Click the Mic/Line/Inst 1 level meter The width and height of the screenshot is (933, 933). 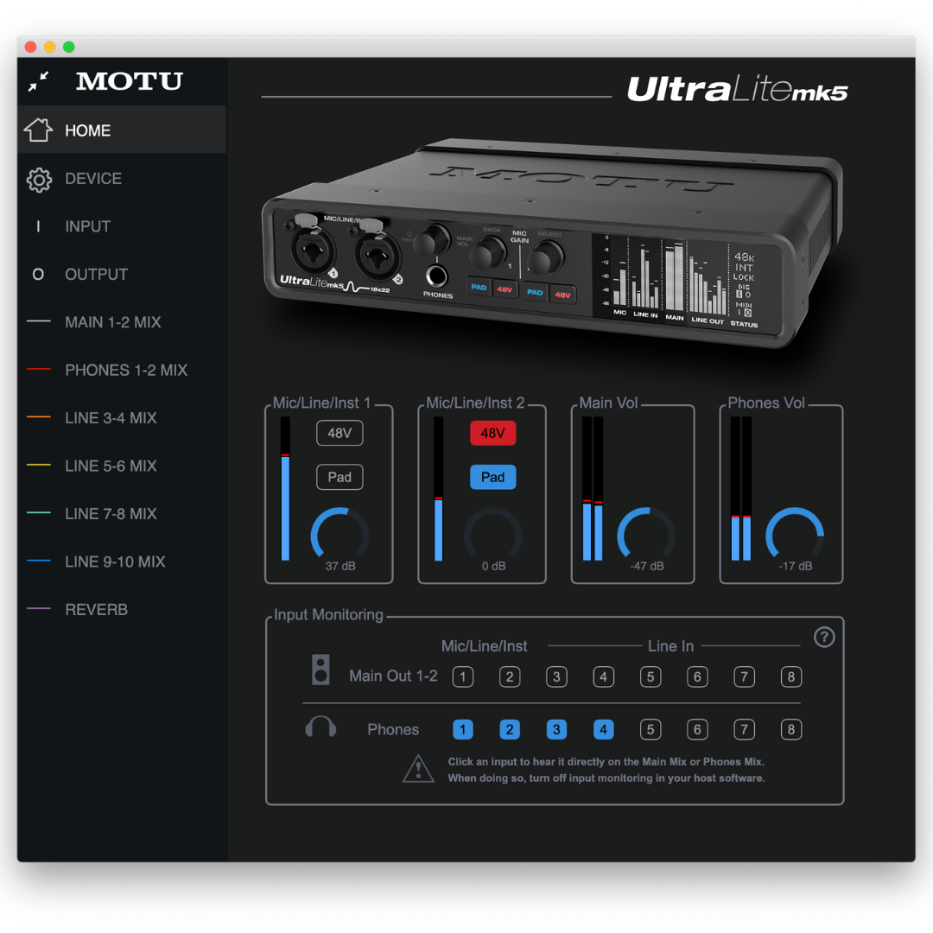285,488
